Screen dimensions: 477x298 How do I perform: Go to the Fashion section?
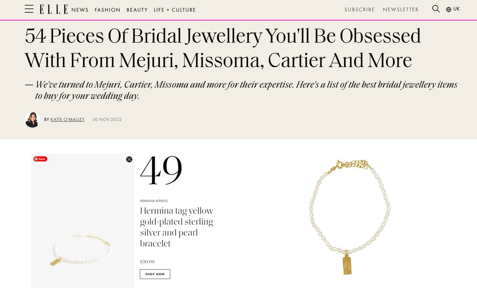108,10
